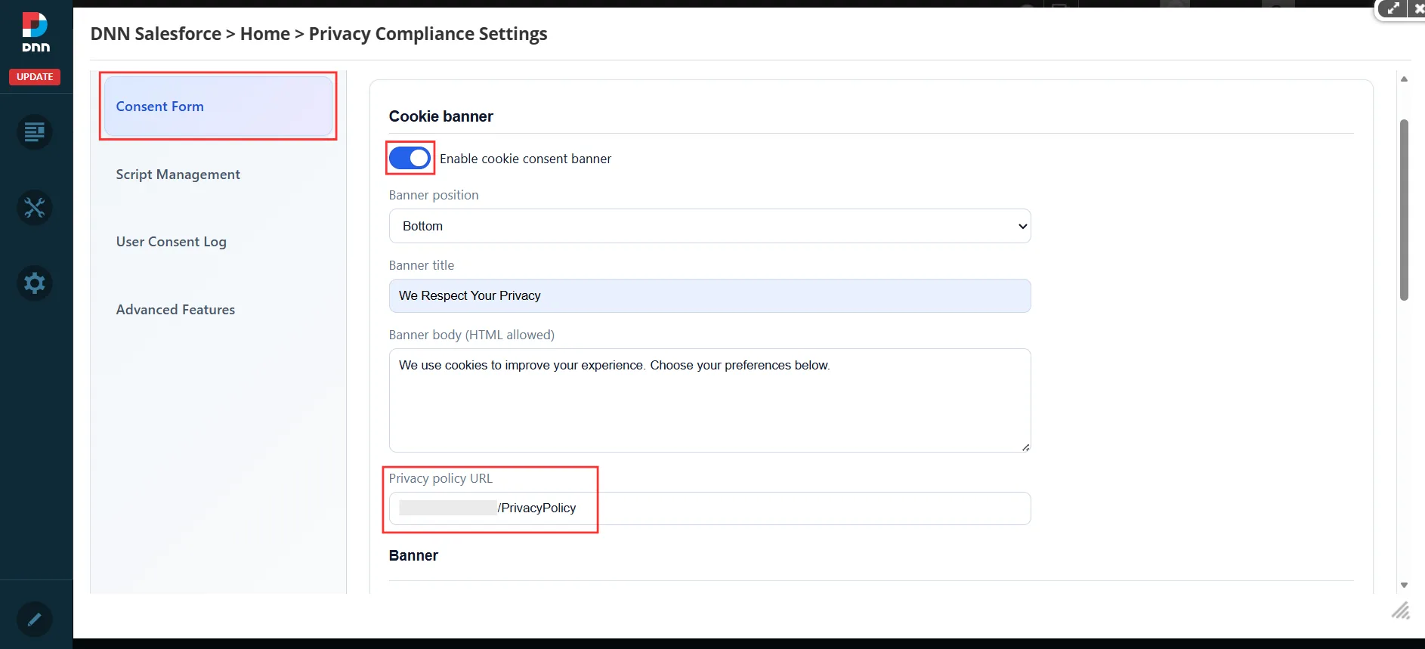Click the expand window icon

[1393, 9]
